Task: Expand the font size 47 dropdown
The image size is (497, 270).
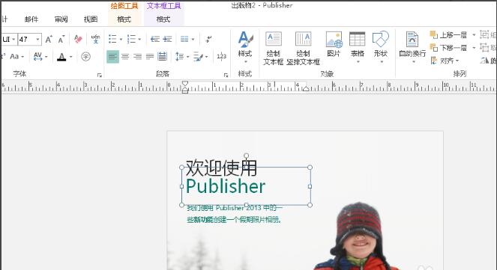Action: [37, 39]
